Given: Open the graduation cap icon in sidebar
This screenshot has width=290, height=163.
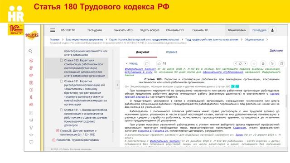Looking at the screenshot, I should [x=31, y=135].
